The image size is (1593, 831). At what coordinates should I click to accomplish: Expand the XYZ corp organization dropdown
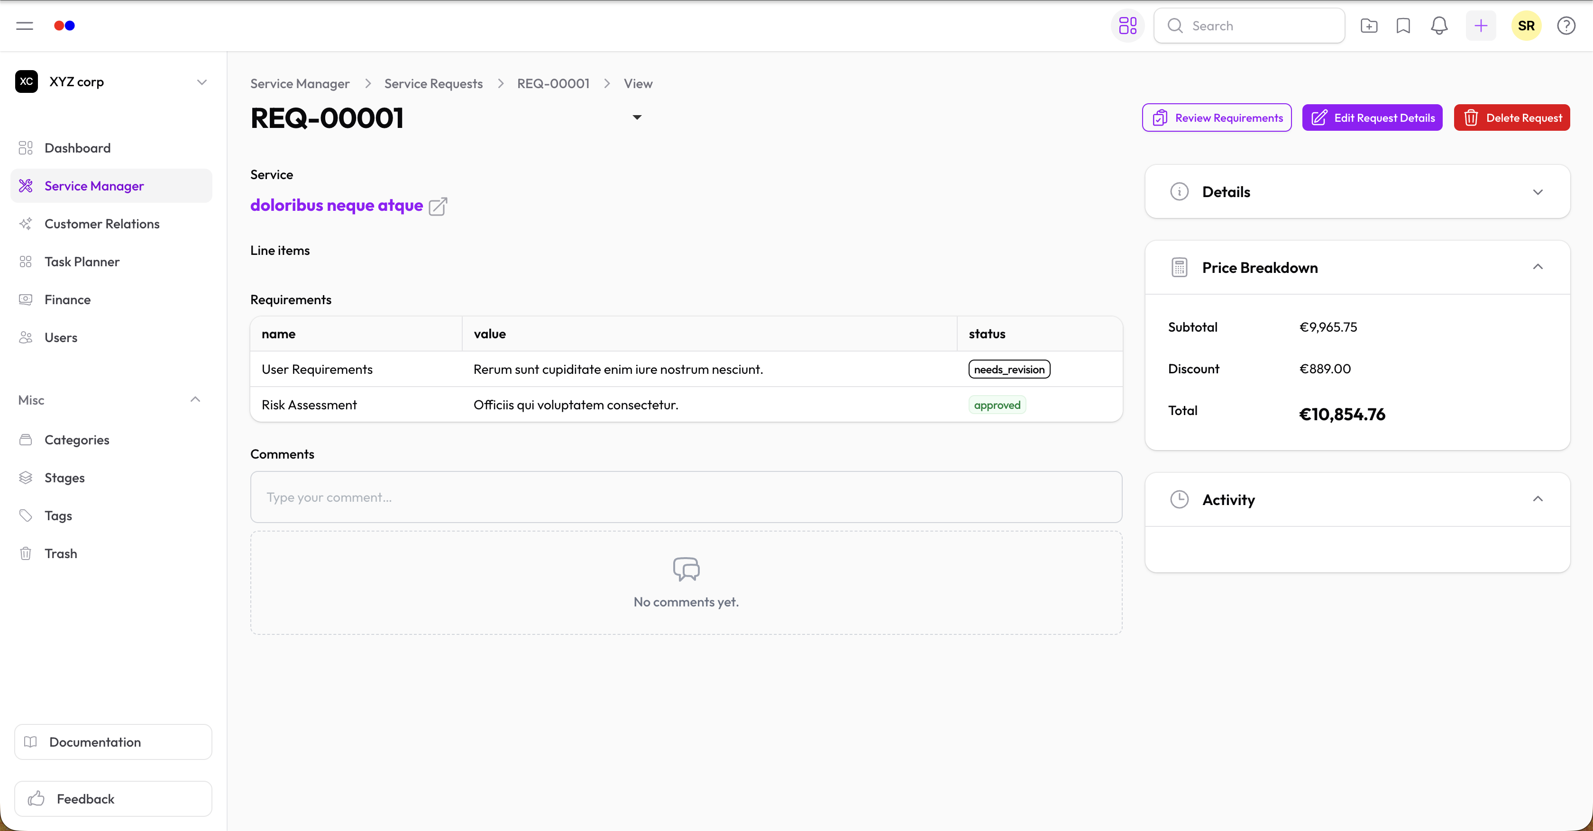click(x=201, y=82)
